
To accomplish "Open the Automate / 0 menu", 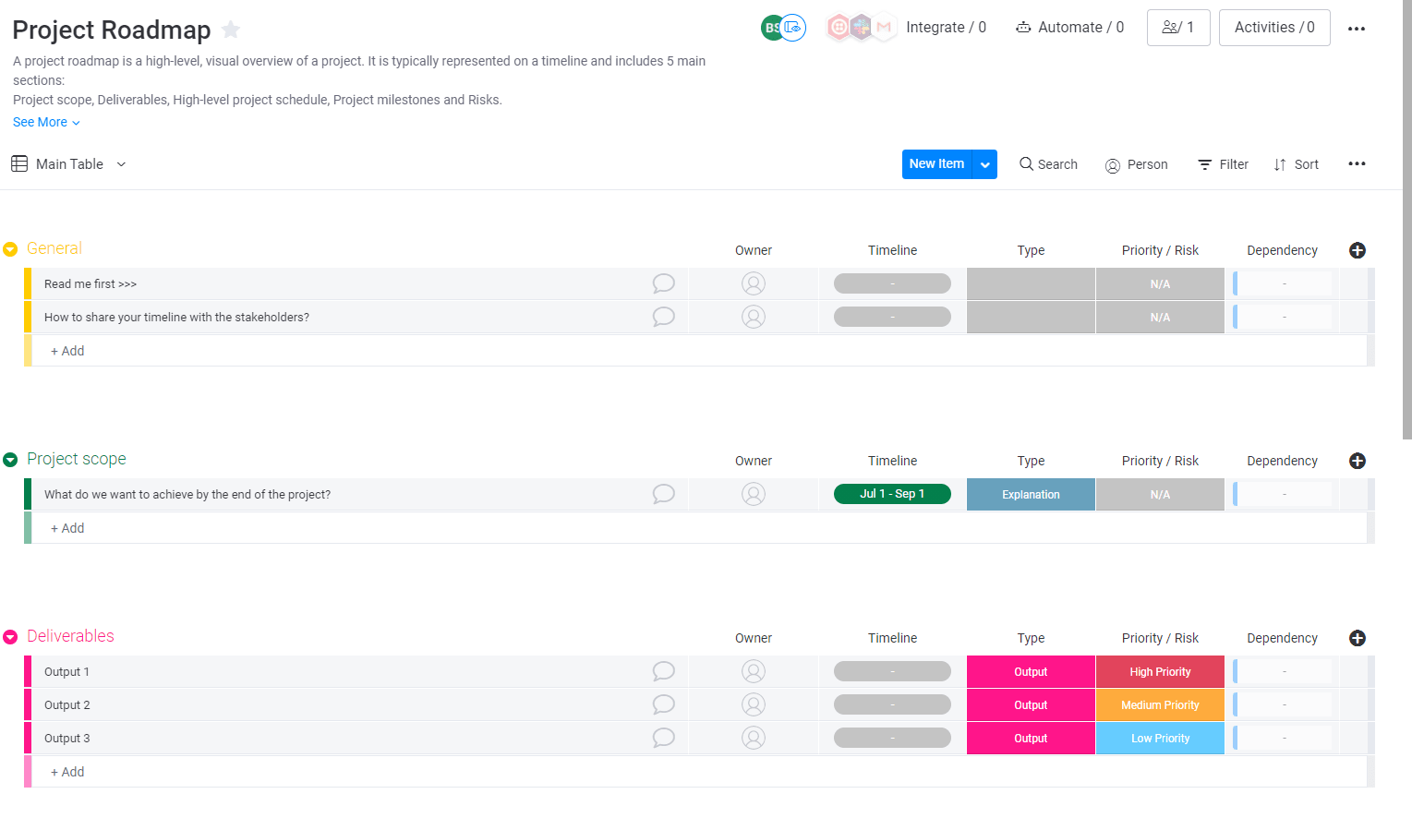I will [x=1069, y=28].
